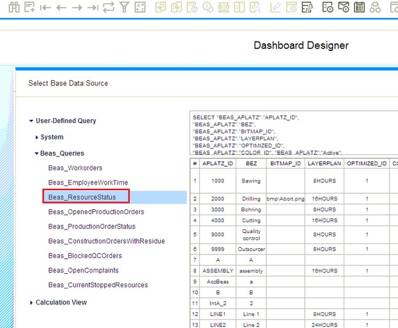This screenshot has height=328, width=398.
Task: Select Beas_Workorders query
Action: 75,168
